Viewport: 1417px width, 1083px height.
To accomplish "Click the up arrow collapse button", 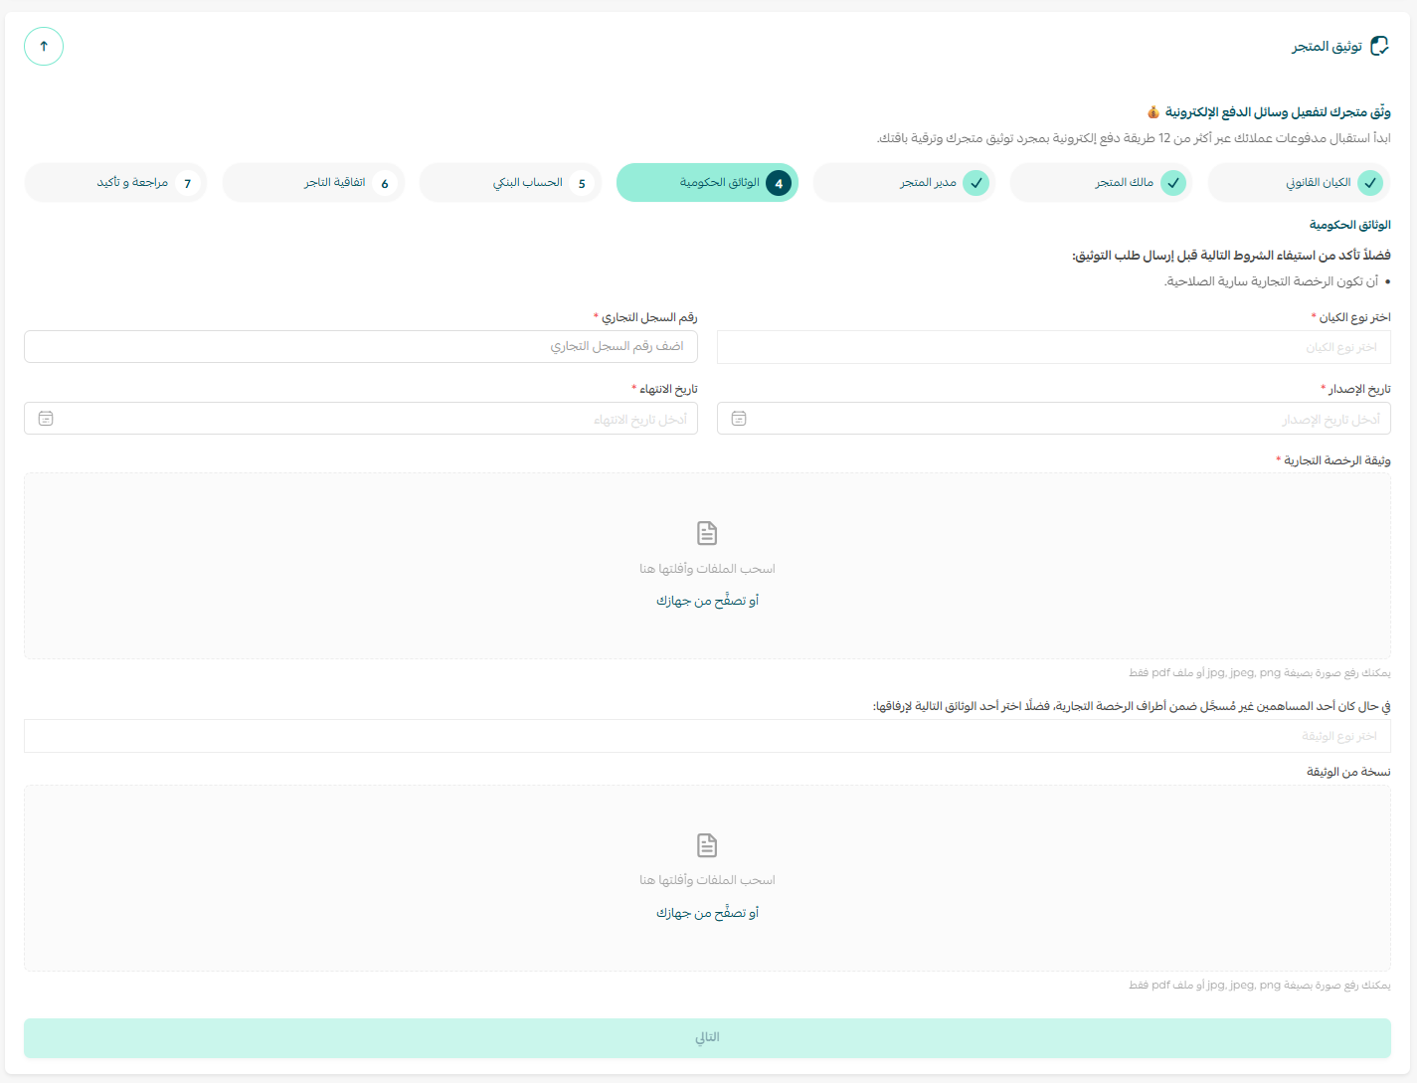I will (44, 47).
